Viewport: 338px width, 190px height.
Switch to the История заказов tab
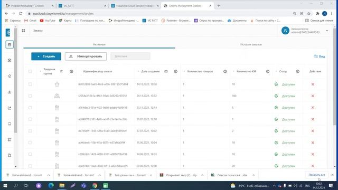[x=251, y=44]
